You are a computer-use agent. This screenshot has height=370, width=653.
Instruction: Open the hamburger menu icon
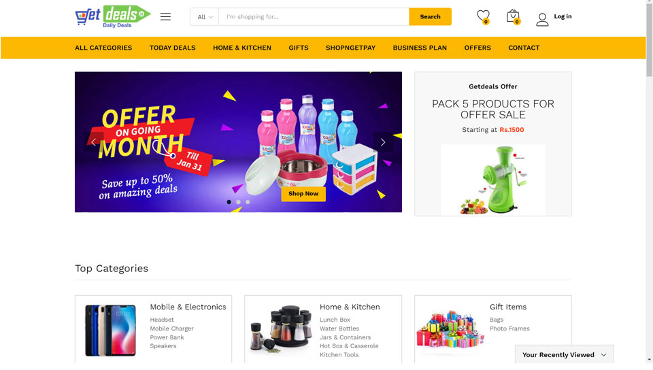click(165, 16)
